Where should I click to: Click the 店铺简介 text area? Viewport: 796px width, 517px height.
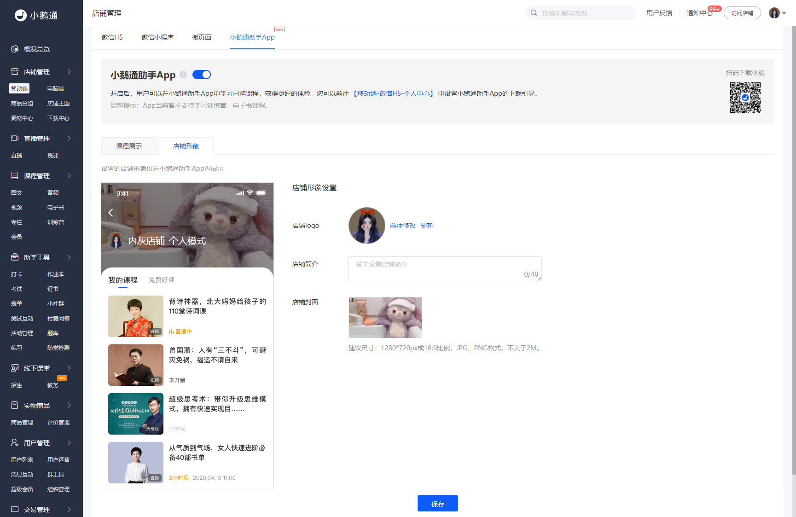pyautogui.click(x=445, y=269)
